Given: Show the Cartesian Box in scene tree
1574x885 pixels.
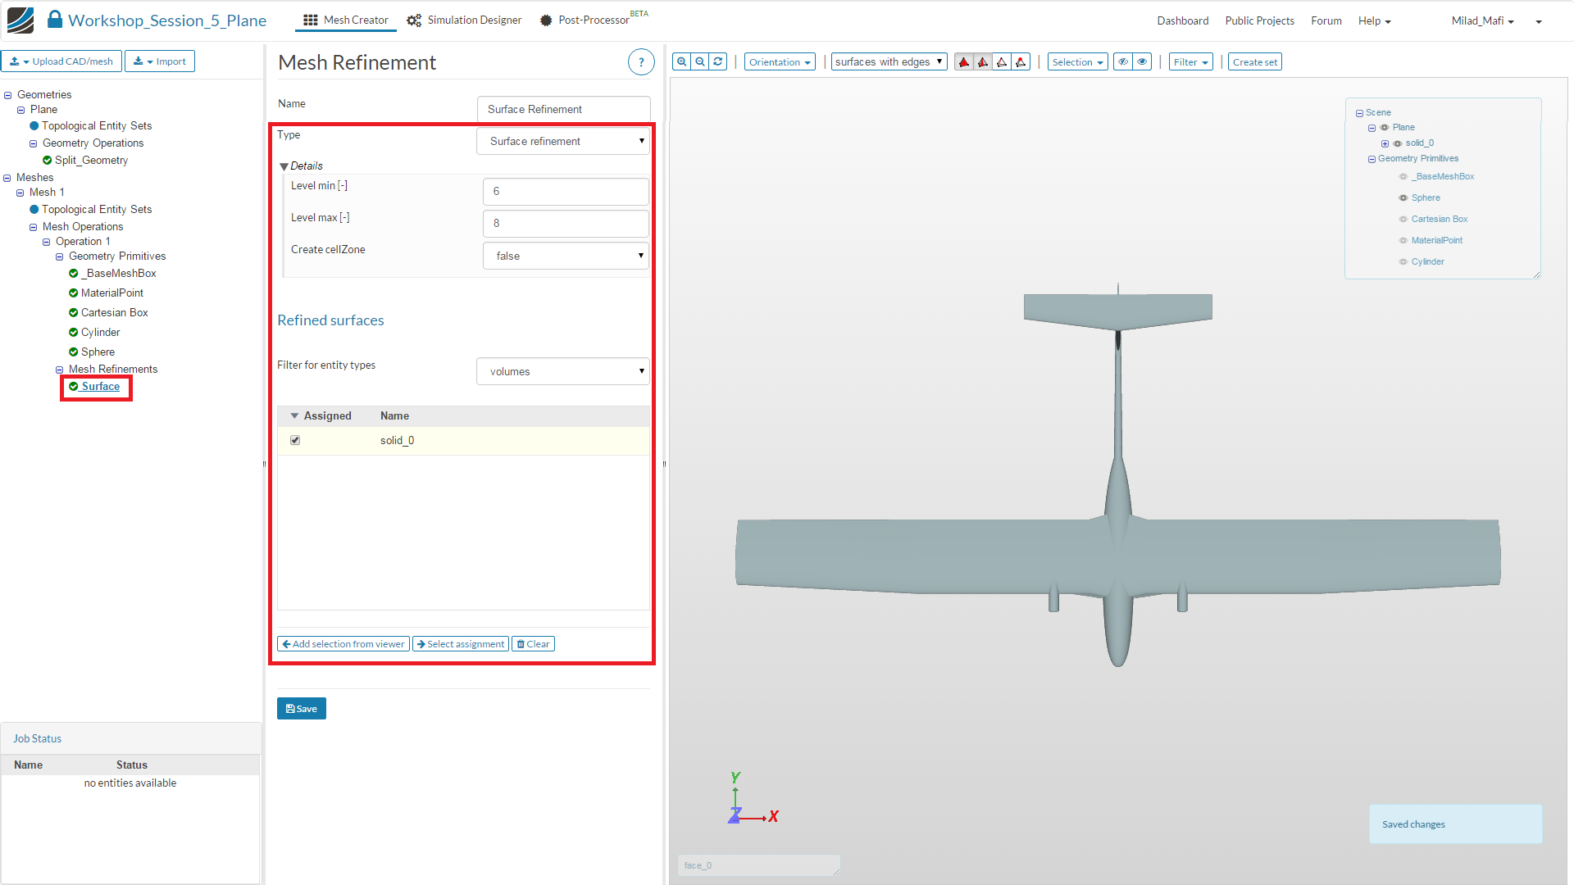Looking at the screenshot, I should pos(1403,219).
